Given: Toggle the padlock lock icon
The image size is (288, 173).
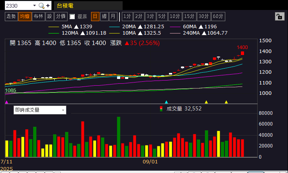Looking at the screenshot, I should pyautogui.click(x=280, y=16).
